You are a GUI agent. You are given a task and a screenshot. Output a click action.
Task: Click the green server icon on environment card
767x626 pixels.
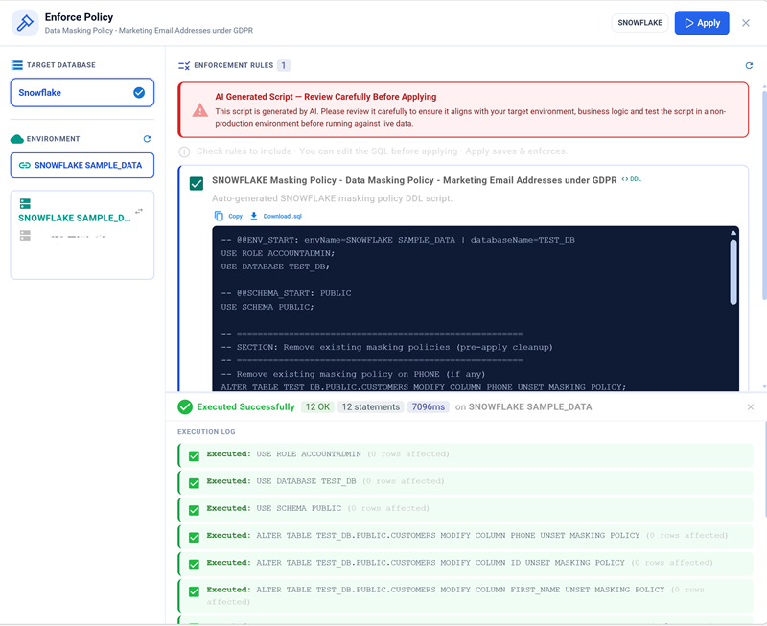coord(25,203)
